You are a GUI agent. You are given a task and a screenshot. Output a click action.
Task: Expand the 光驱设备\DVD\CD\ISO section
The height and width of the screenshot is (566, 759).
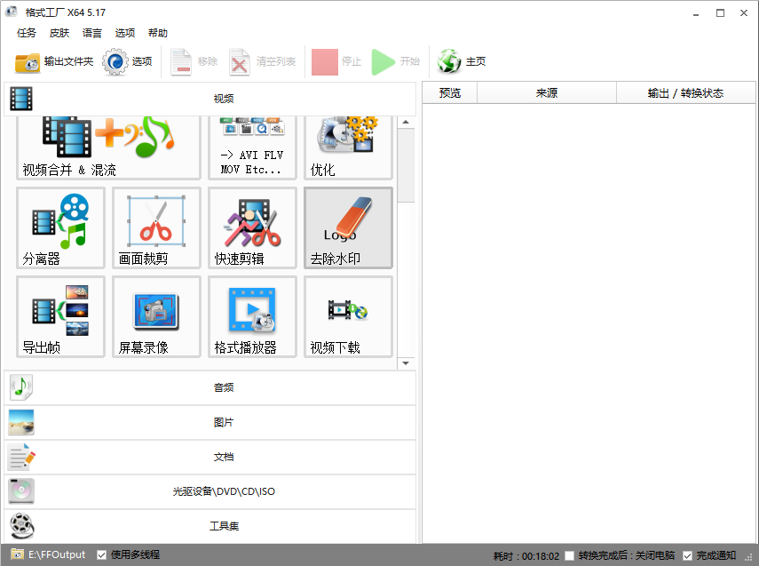[x=210, y=491]
